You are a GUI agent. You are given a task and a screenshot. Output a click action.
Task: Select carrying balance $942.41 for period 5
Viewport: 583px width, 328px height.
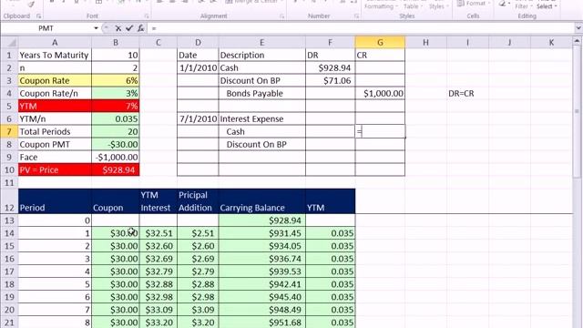(262, 284)
